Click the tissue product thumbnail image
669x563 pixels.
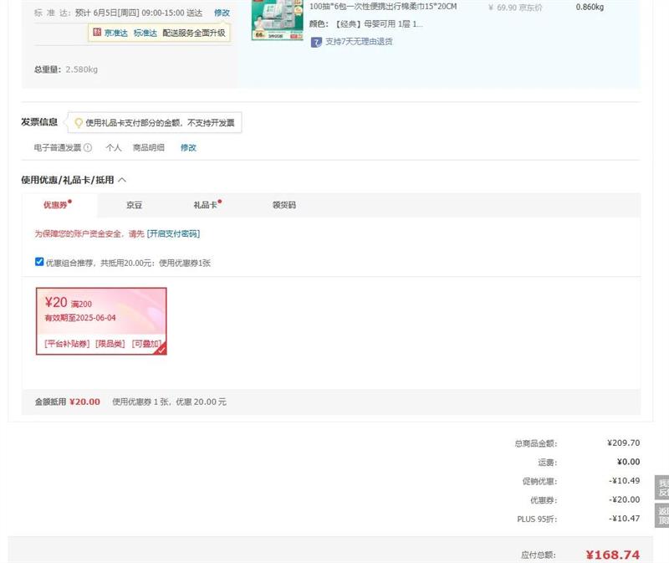coord(276,17)
